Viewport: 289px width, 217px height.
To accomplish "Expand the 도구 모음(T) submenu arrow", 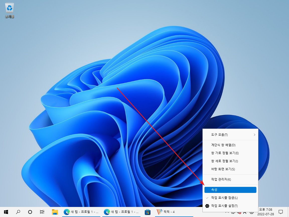I will pos(255,135).
